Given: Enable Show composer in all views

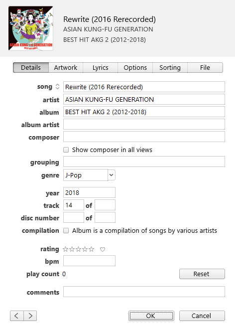Looking at the screenshot, I should tap(66, 150).
